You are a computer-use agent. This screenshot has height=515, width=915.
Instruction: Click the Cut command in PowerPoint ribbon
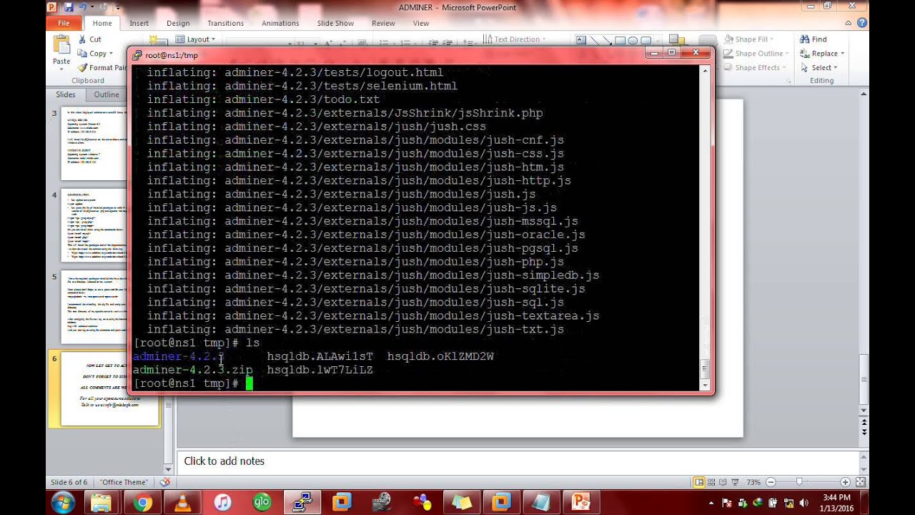click(x=90, y=39)
